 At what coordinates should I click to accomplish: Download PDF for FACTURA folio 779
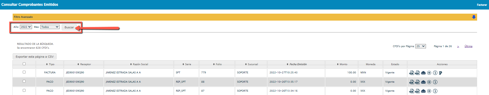417,73
